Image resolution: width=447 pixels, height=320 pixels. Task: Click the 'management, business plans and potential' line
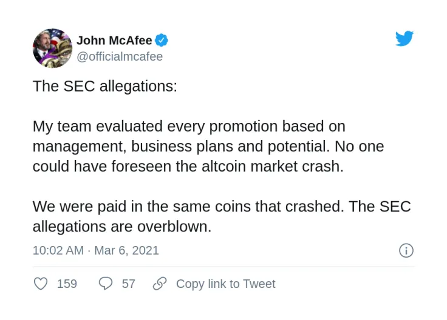(x=208, y=146)
